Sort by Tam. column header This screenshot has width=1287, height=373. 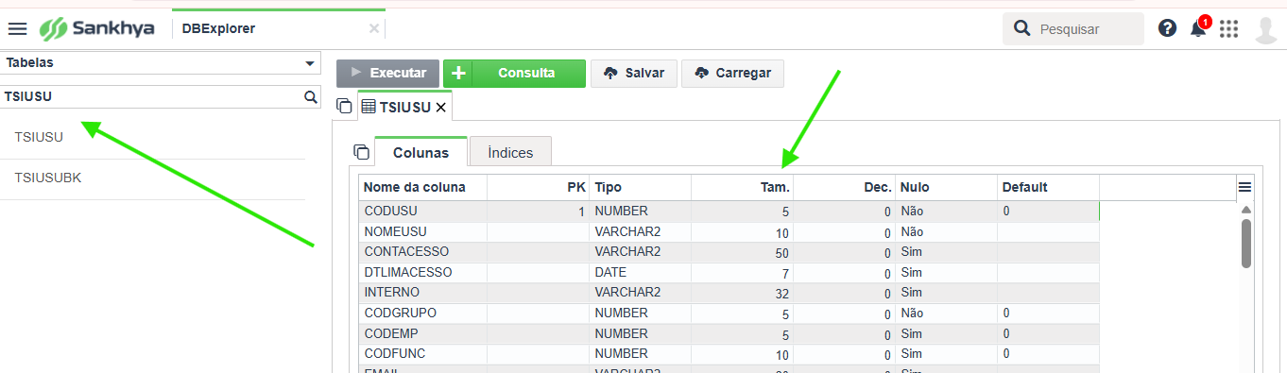pyautogui.click(x=743, y=187)
